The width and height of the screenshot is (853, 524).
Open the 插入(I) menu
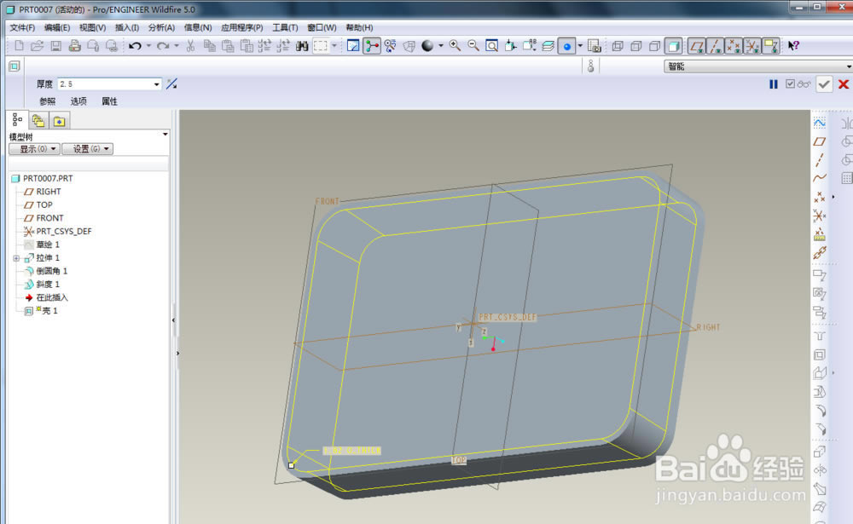coord(127,28)
